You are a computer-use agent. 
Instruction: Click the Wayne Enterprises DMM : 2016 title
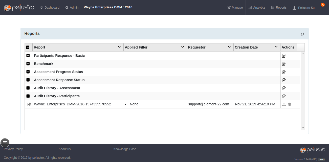pos(108,7)
